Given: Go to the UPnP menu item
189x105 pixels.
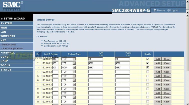Looking at the screenshot, I should [16, 61].
